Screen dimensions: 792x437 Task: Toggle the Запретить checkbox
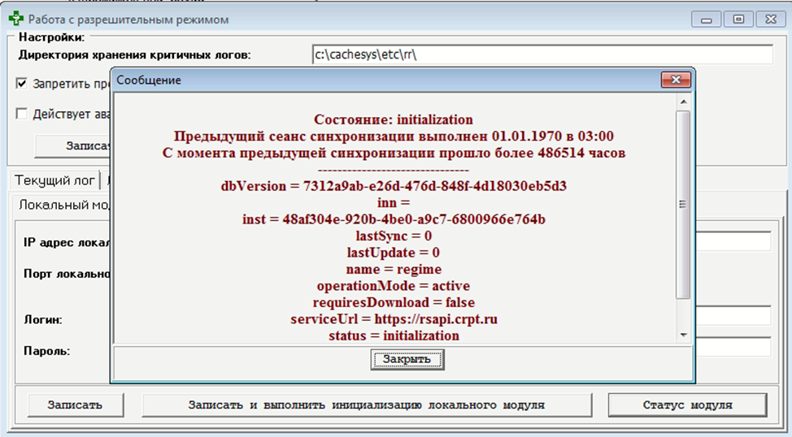[x=22, y=84]
